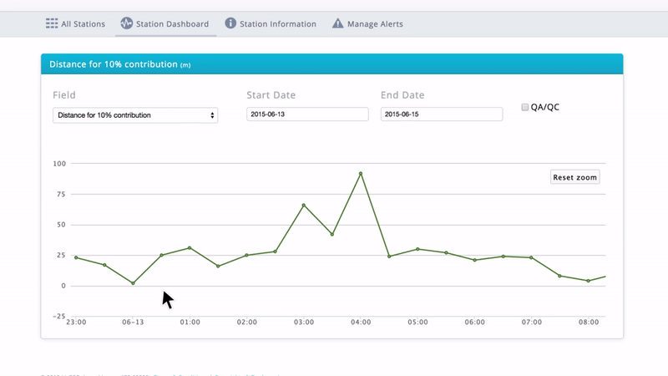
Task: Click the End Date input field
Action: pos(442,114)
